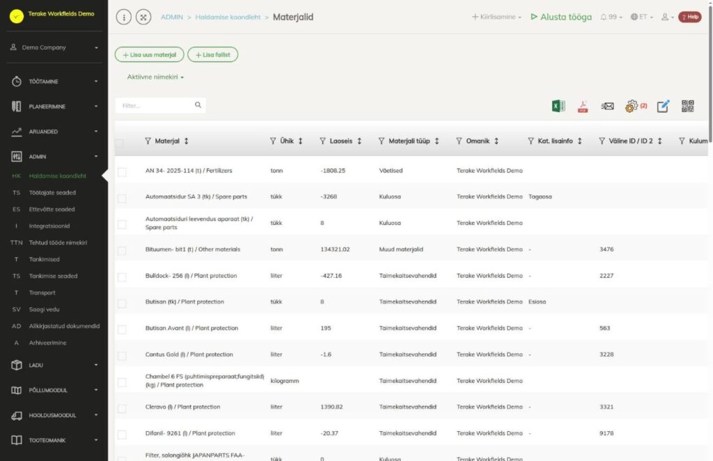This screenshot has width=713, height=461.
Task: Sort by Laoseis column arrows
Action: pyautogui.click(x=359, y=141)
